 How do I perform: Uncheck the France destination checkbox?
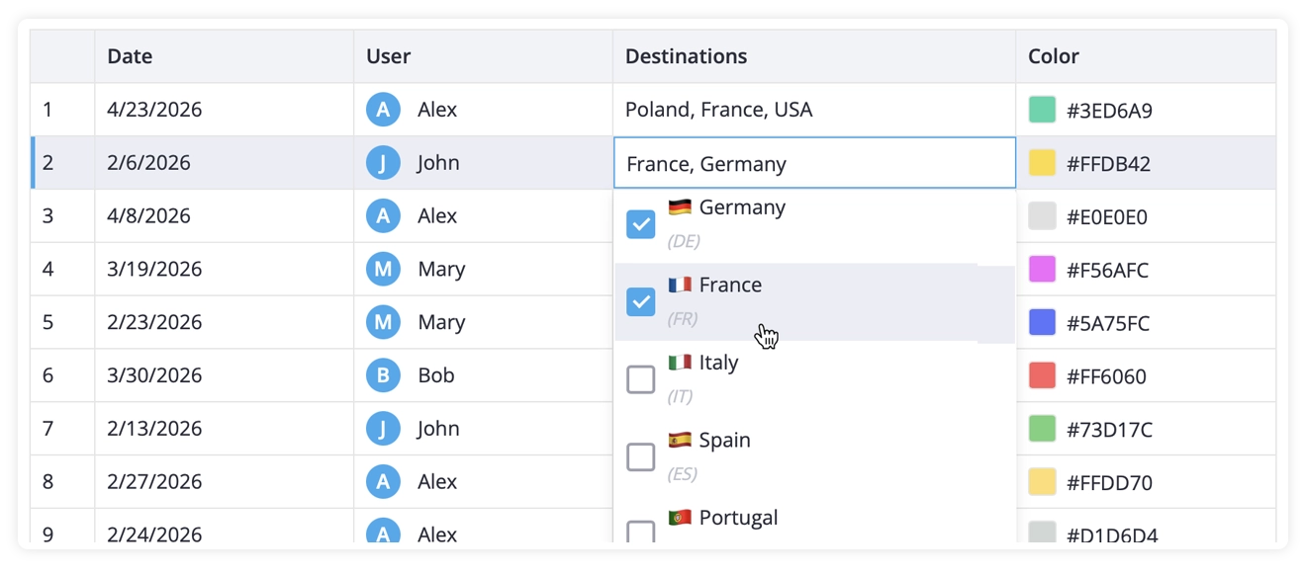pos(641,301)
